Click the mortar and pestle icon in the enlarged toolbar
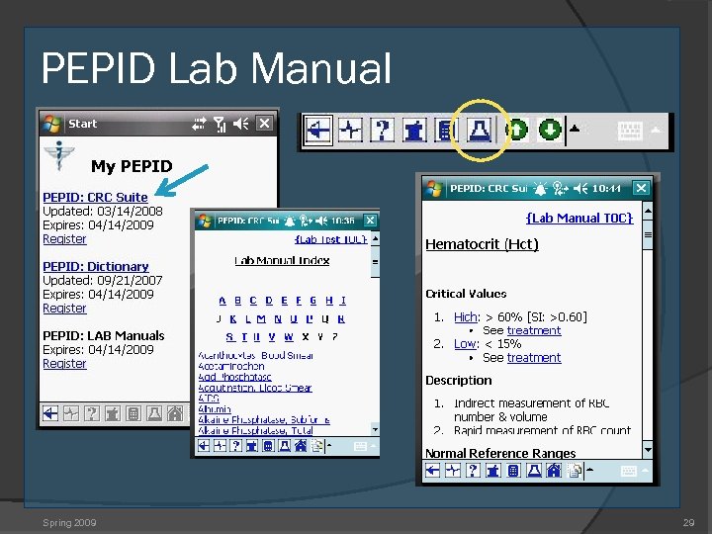The width and height of the screenshot is (712, 534). point(414,131)
